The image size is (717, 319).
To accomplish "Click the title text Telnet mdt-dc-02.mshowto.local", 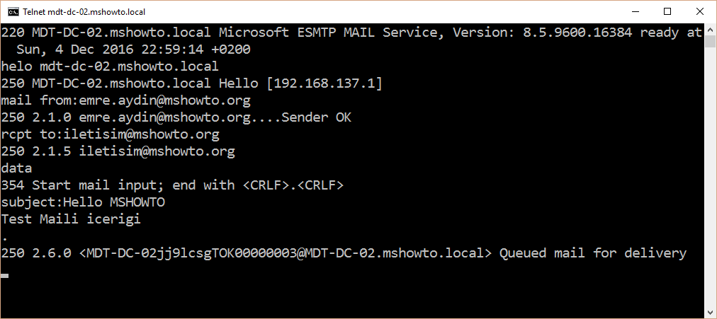I will click(x=84, y=12).
